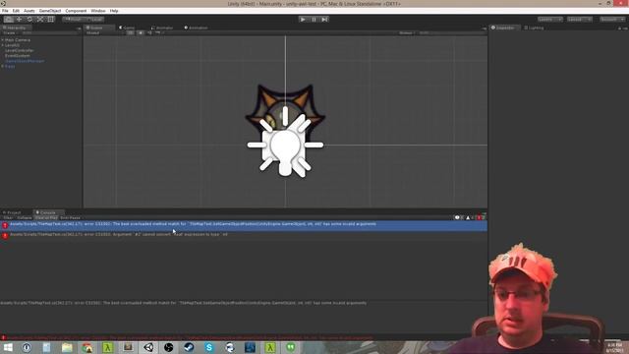Open the GameObject menu
Image resolution: width=629 pixels, height=354 pixels.
[50, 11]
